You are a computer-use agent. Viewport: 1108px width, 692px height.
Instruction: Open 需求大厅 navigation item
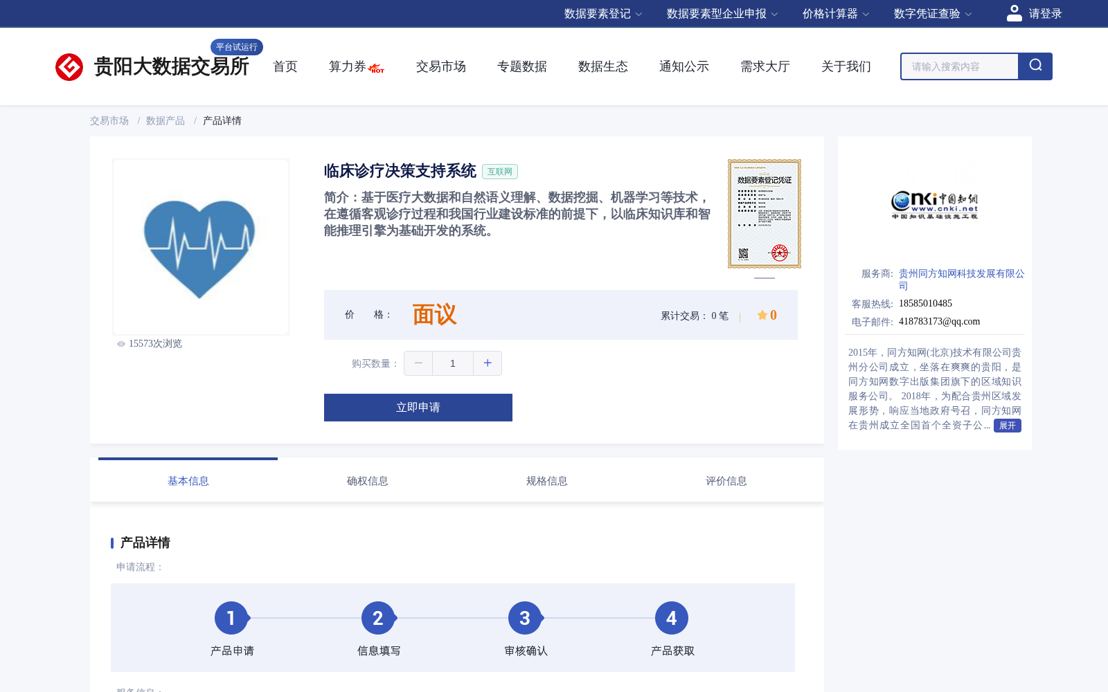pyautogui.click(x=765, y=66)
